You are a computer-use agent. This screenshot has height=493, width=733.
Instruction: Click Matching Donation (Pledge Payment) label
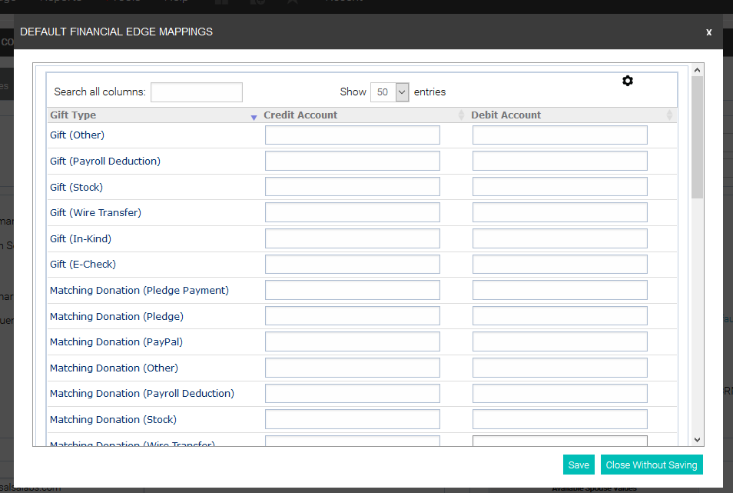[x=139, y=291]
